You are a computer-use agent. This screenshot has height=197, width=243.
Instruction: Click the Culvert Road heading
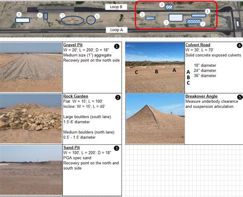[x=198, y=45]
